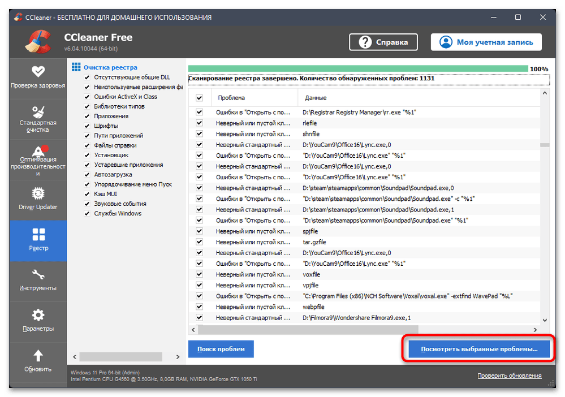Open Tools (Инструменты) wrench icon
Viewport: 565px width, 397px height.
(x=38, y=274)
